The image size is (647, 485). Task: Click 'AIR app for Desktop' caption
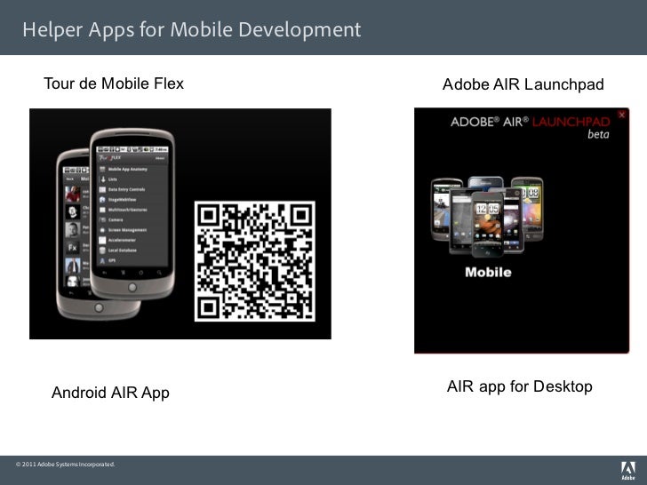coord(520,387)
